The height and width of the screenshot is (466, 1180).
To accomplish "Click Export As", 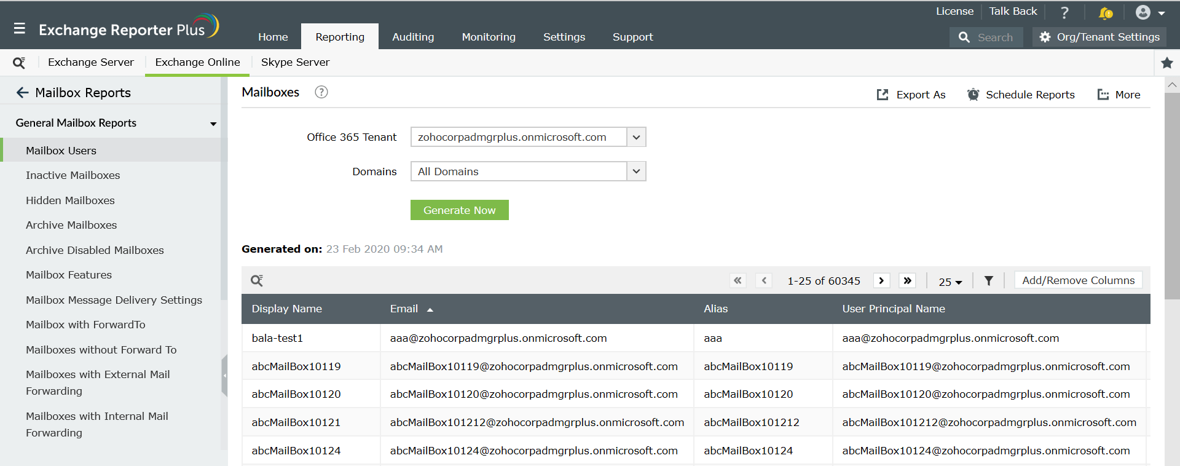I will pyautogui.click(x=911, y=95).
